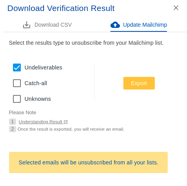Image resolution: width=187 pixels, height=186 pixels.
Task: Click the external-link icon after Understanding Result
Action: pyautogui.click(x=66, y=122)
